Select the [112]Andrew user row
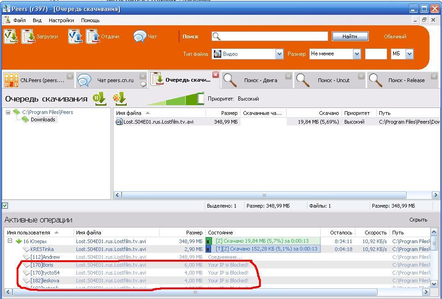 217,257
